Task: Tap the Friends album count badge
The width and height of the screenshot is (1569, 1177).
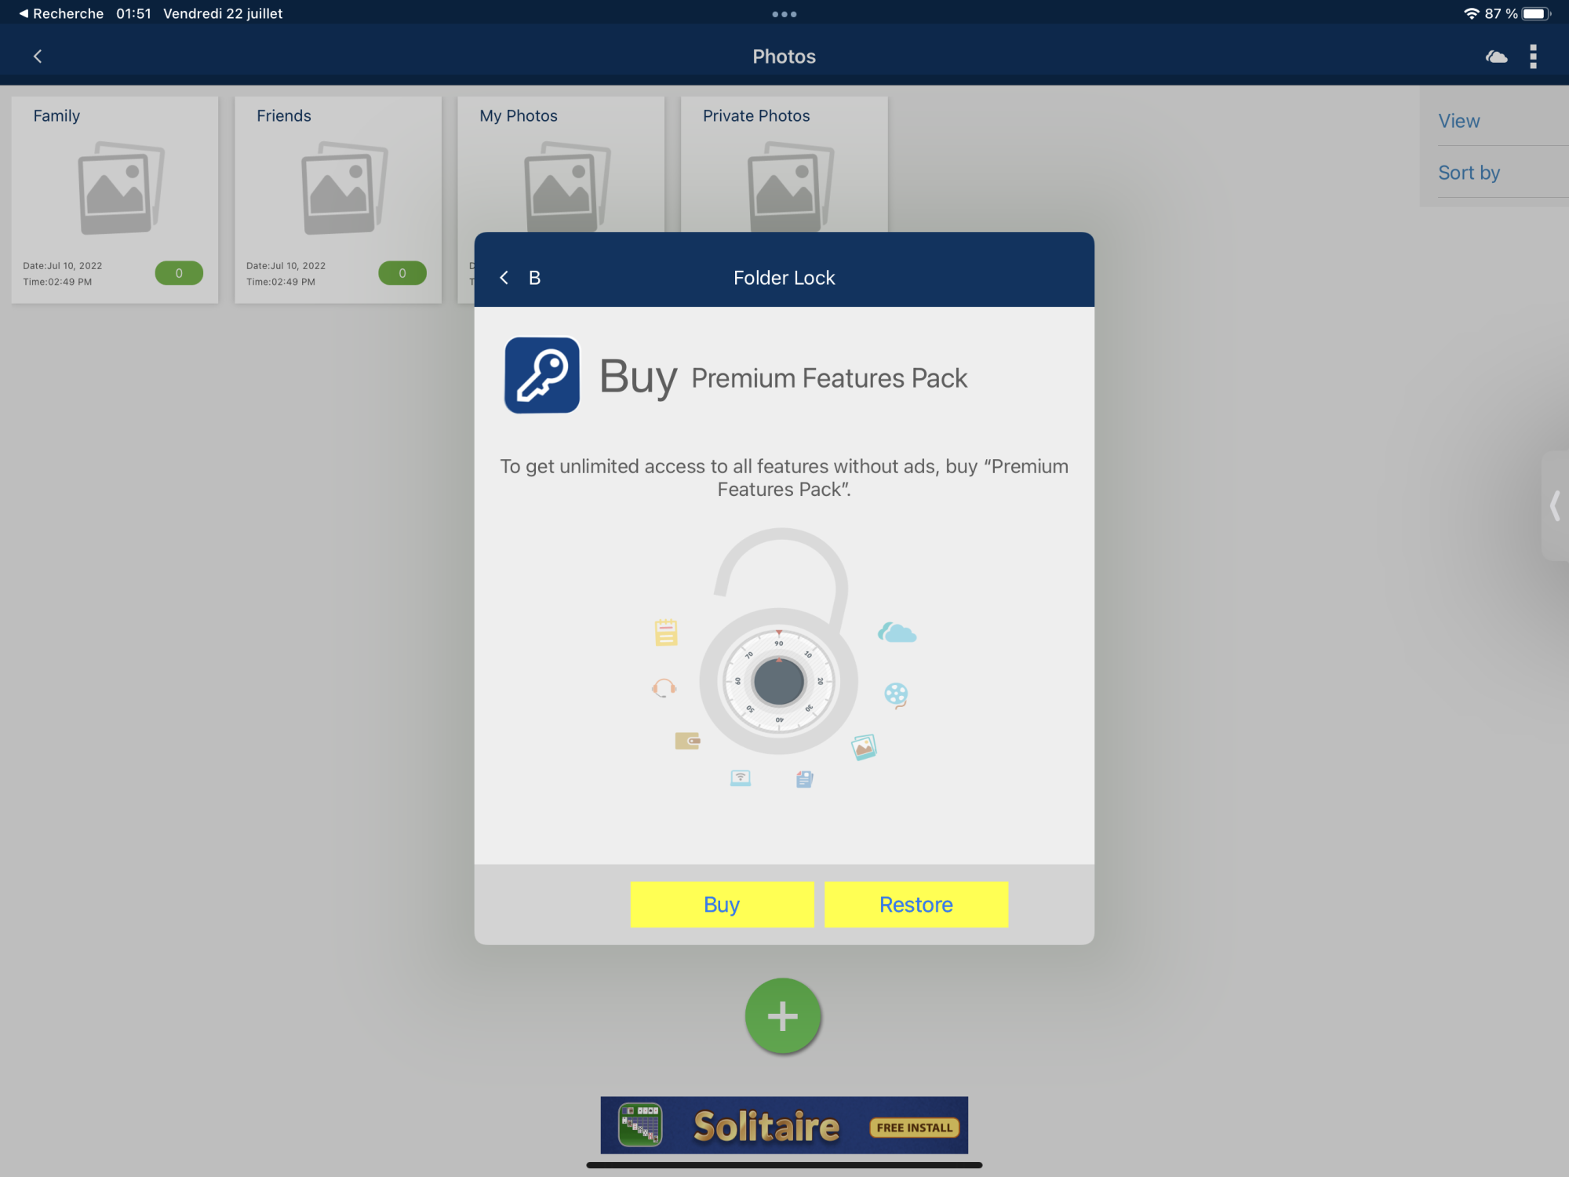Action: tap(402, 273)
